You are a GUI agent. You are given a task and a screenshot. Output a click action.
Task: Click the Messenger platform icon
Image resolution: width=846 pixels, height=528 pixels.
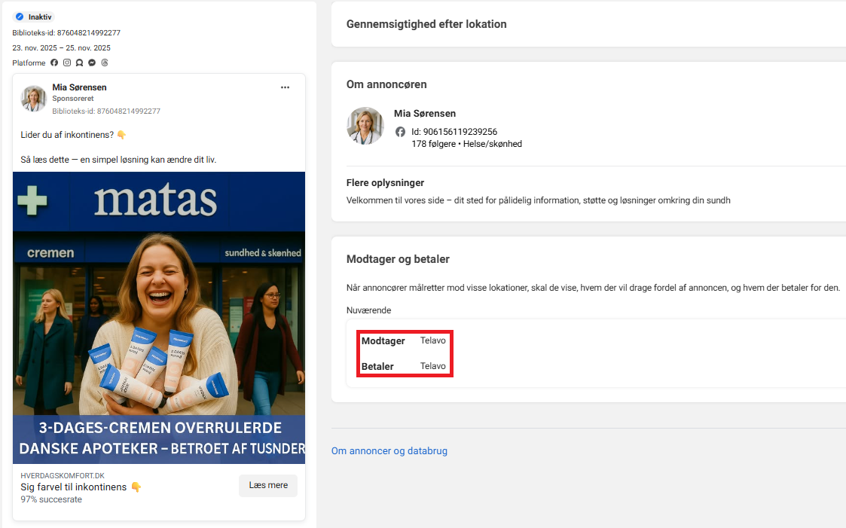point(92,63)
